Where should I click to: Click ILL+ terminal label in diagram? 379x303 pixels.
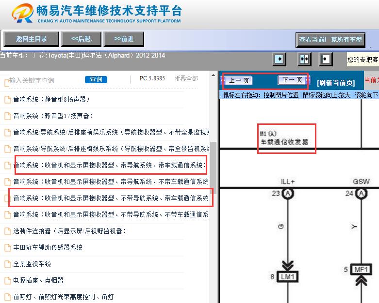click(x=288, y=182)
